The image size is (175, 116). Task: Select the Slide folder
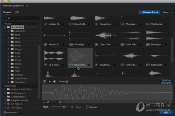pos(17,71)
